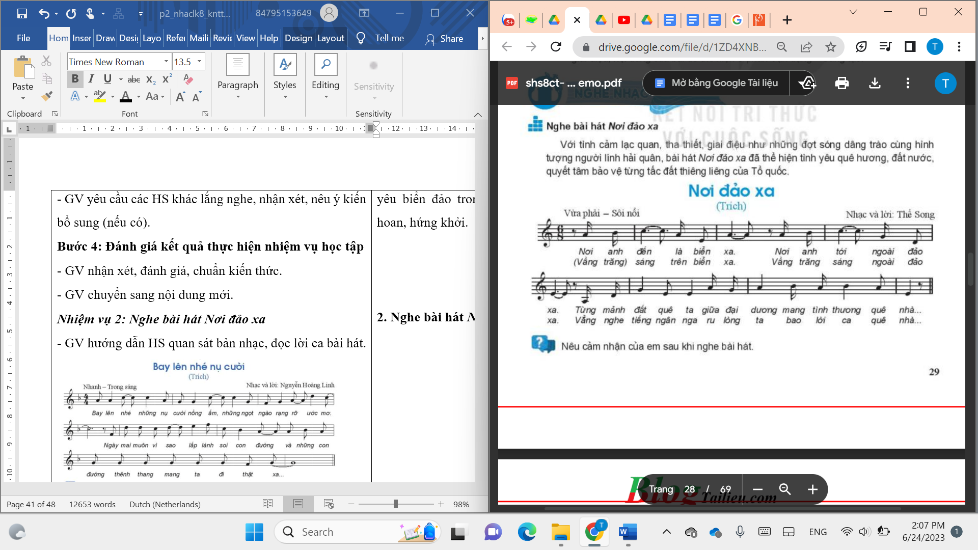Open Font dialog launcher

[205, 114]
